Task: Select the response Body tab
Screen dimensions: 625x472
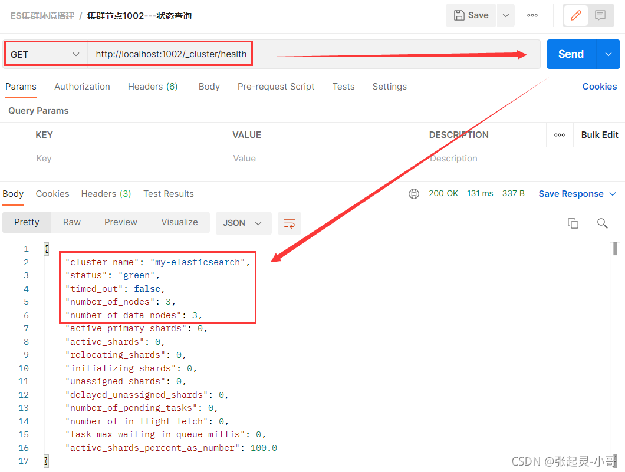Action: 13,194
